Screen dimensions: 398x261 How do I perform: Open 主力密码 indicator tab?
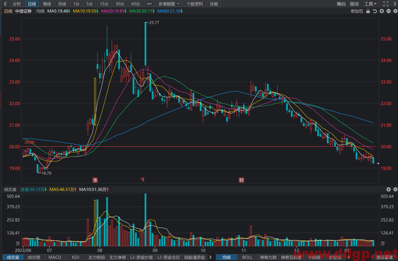click(96, 257)
